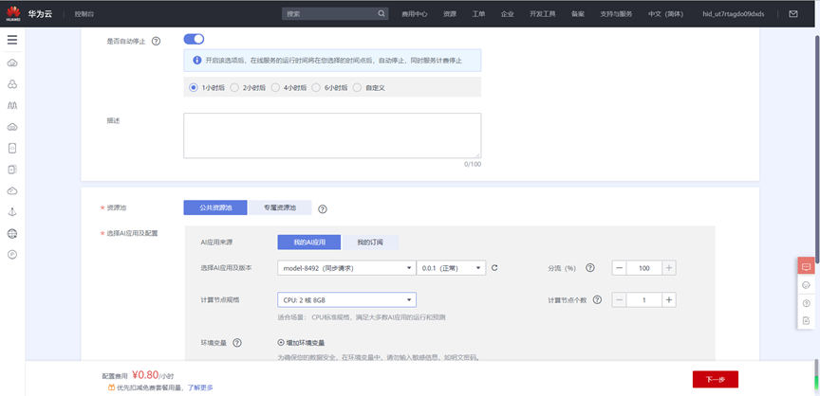Click the 了解更多 link

[200, 387]
